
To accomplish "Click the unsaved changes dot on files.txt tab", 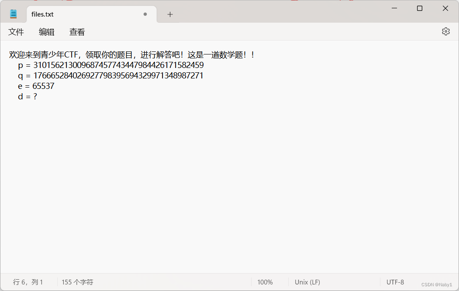I will pos(145,14).
